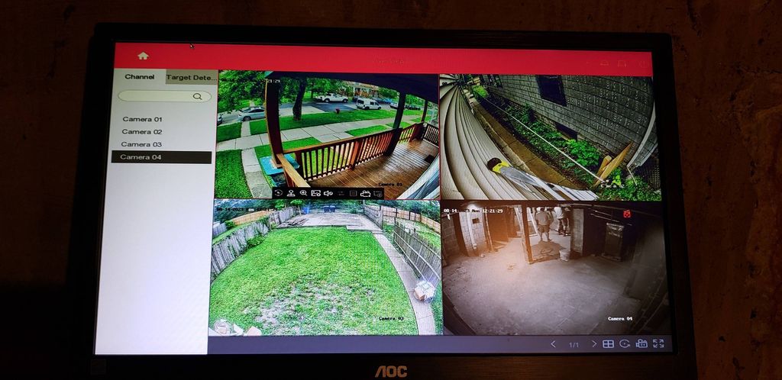The width and height of the screenshot is (782, 380).
Task: Select the side alley Camera 02 feed
Action: [x=551, y=137]
